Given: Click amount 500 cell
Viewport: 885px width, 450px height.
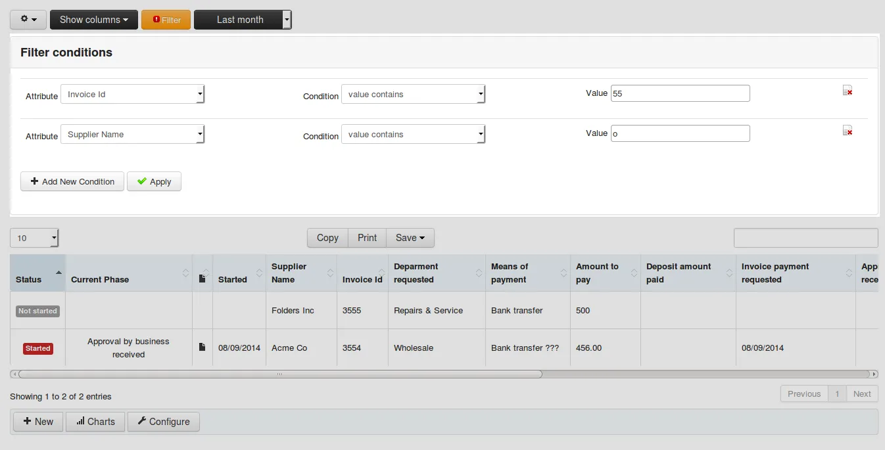Looking at the screenshot, I should click(x=606, y=311).
